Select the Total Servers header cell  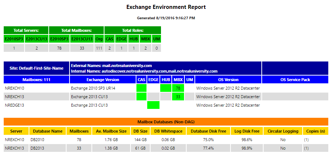click(26, 30)
